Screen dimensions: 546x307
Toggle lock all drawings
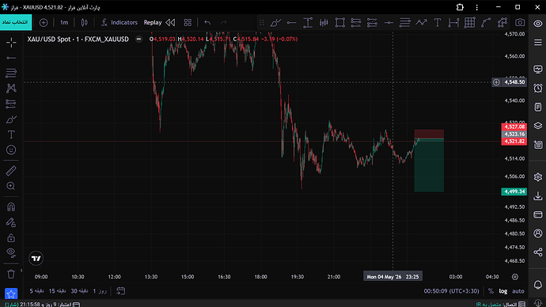click(11, 237)
